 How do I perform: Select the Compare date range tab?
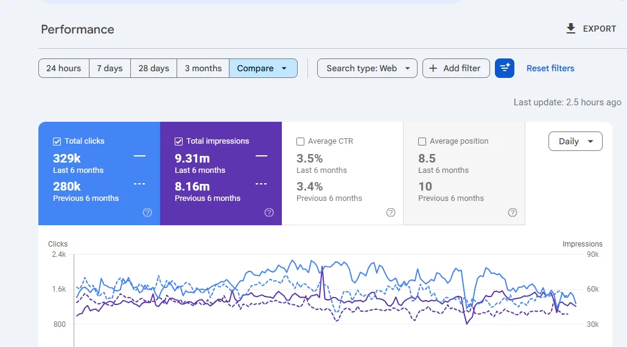(x=263, y=68)
